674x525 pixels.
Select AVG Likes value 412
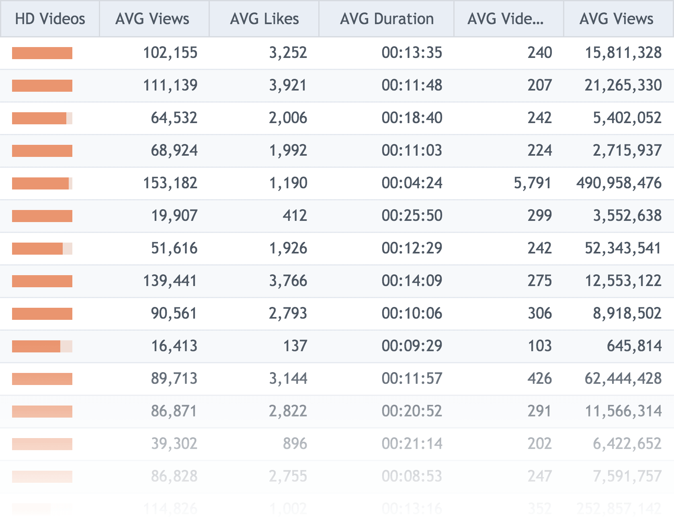coord(295,216)
